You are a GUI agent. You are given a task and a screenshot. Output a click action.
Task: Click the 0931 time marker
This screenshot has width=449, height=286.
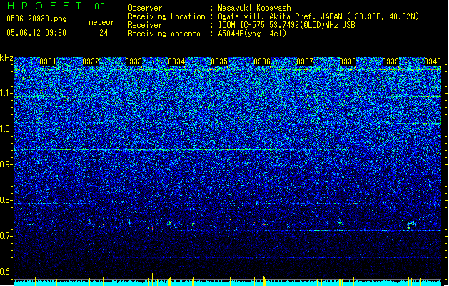[x=48, y=61]
